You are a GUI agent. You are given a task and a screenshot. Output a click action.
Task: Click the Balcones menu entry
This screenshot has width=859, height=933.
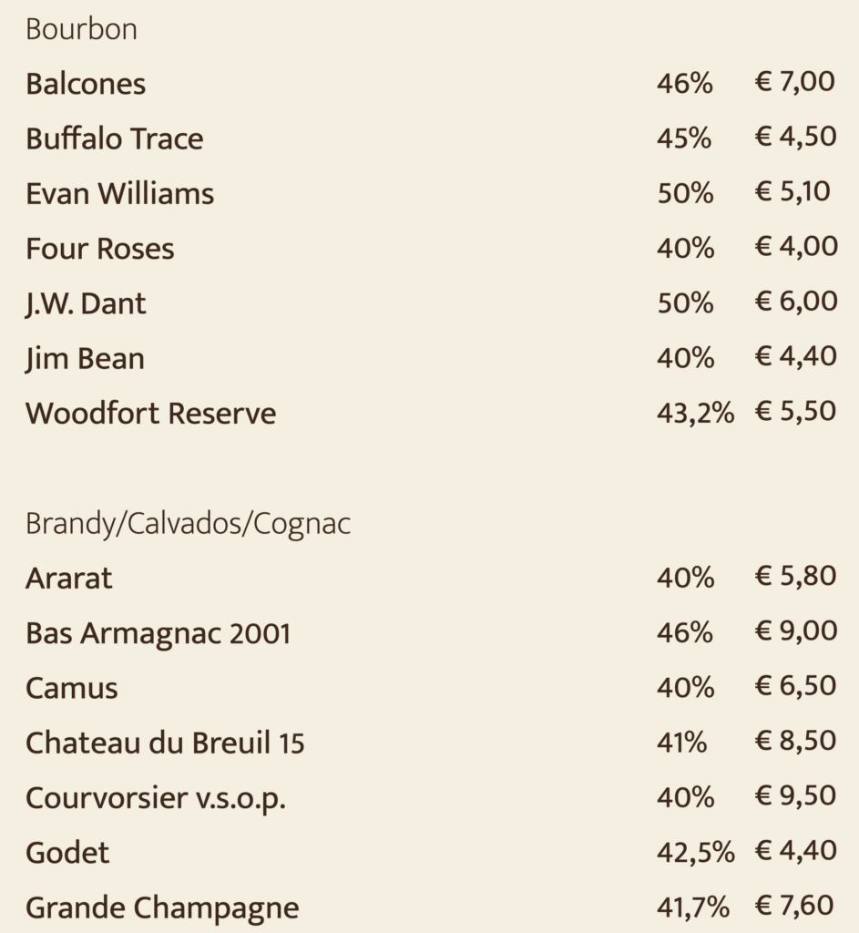point(86,84)
